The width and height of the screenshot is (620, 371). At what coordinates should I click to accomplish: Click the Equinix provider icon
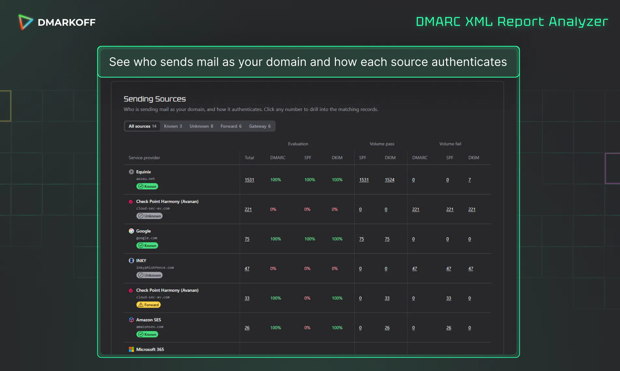click(x=131, y=172)
